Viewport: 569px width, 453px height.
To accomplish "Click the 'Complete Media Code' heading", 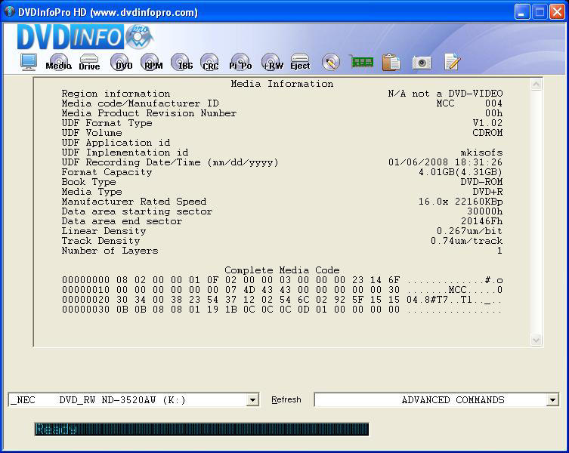I will tap(282, 270).
